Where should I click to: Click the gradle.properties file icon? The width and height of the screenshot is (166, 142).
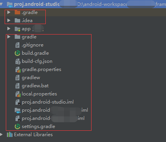18,69
